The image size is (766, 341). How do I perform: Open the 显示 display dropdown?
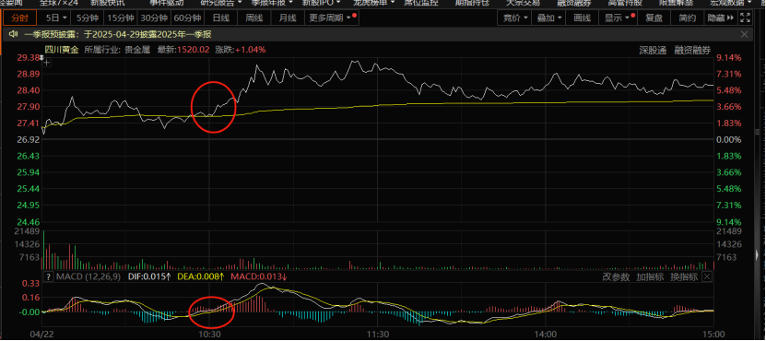point(618,18)
